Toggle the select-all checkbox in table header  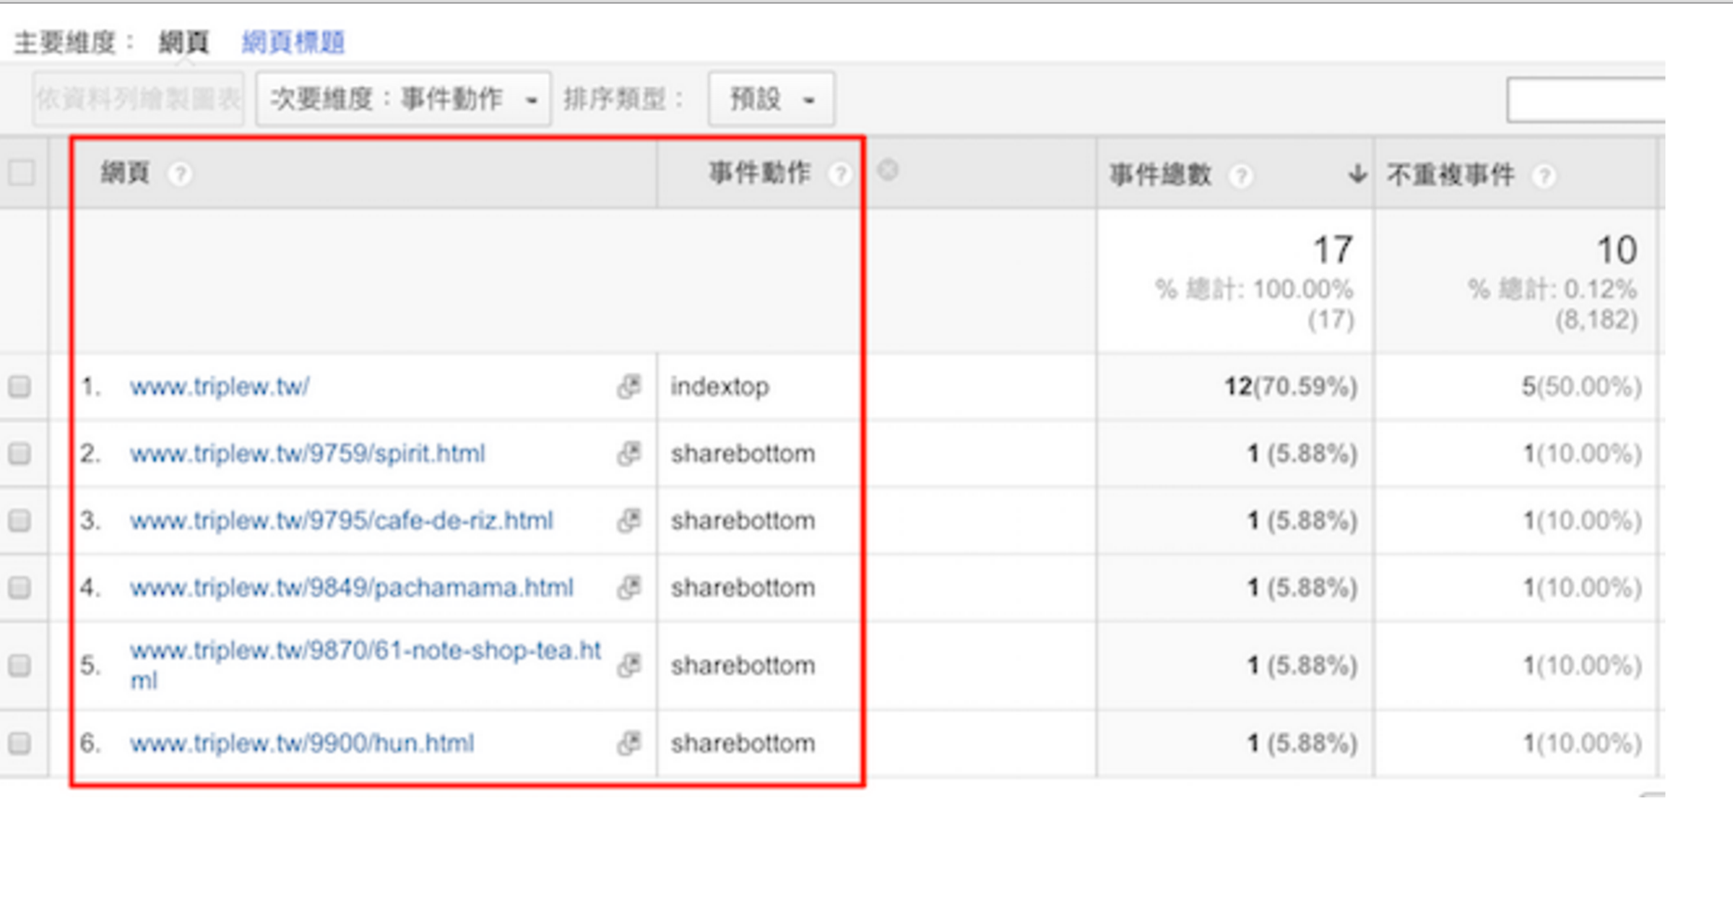pos(21,173)
